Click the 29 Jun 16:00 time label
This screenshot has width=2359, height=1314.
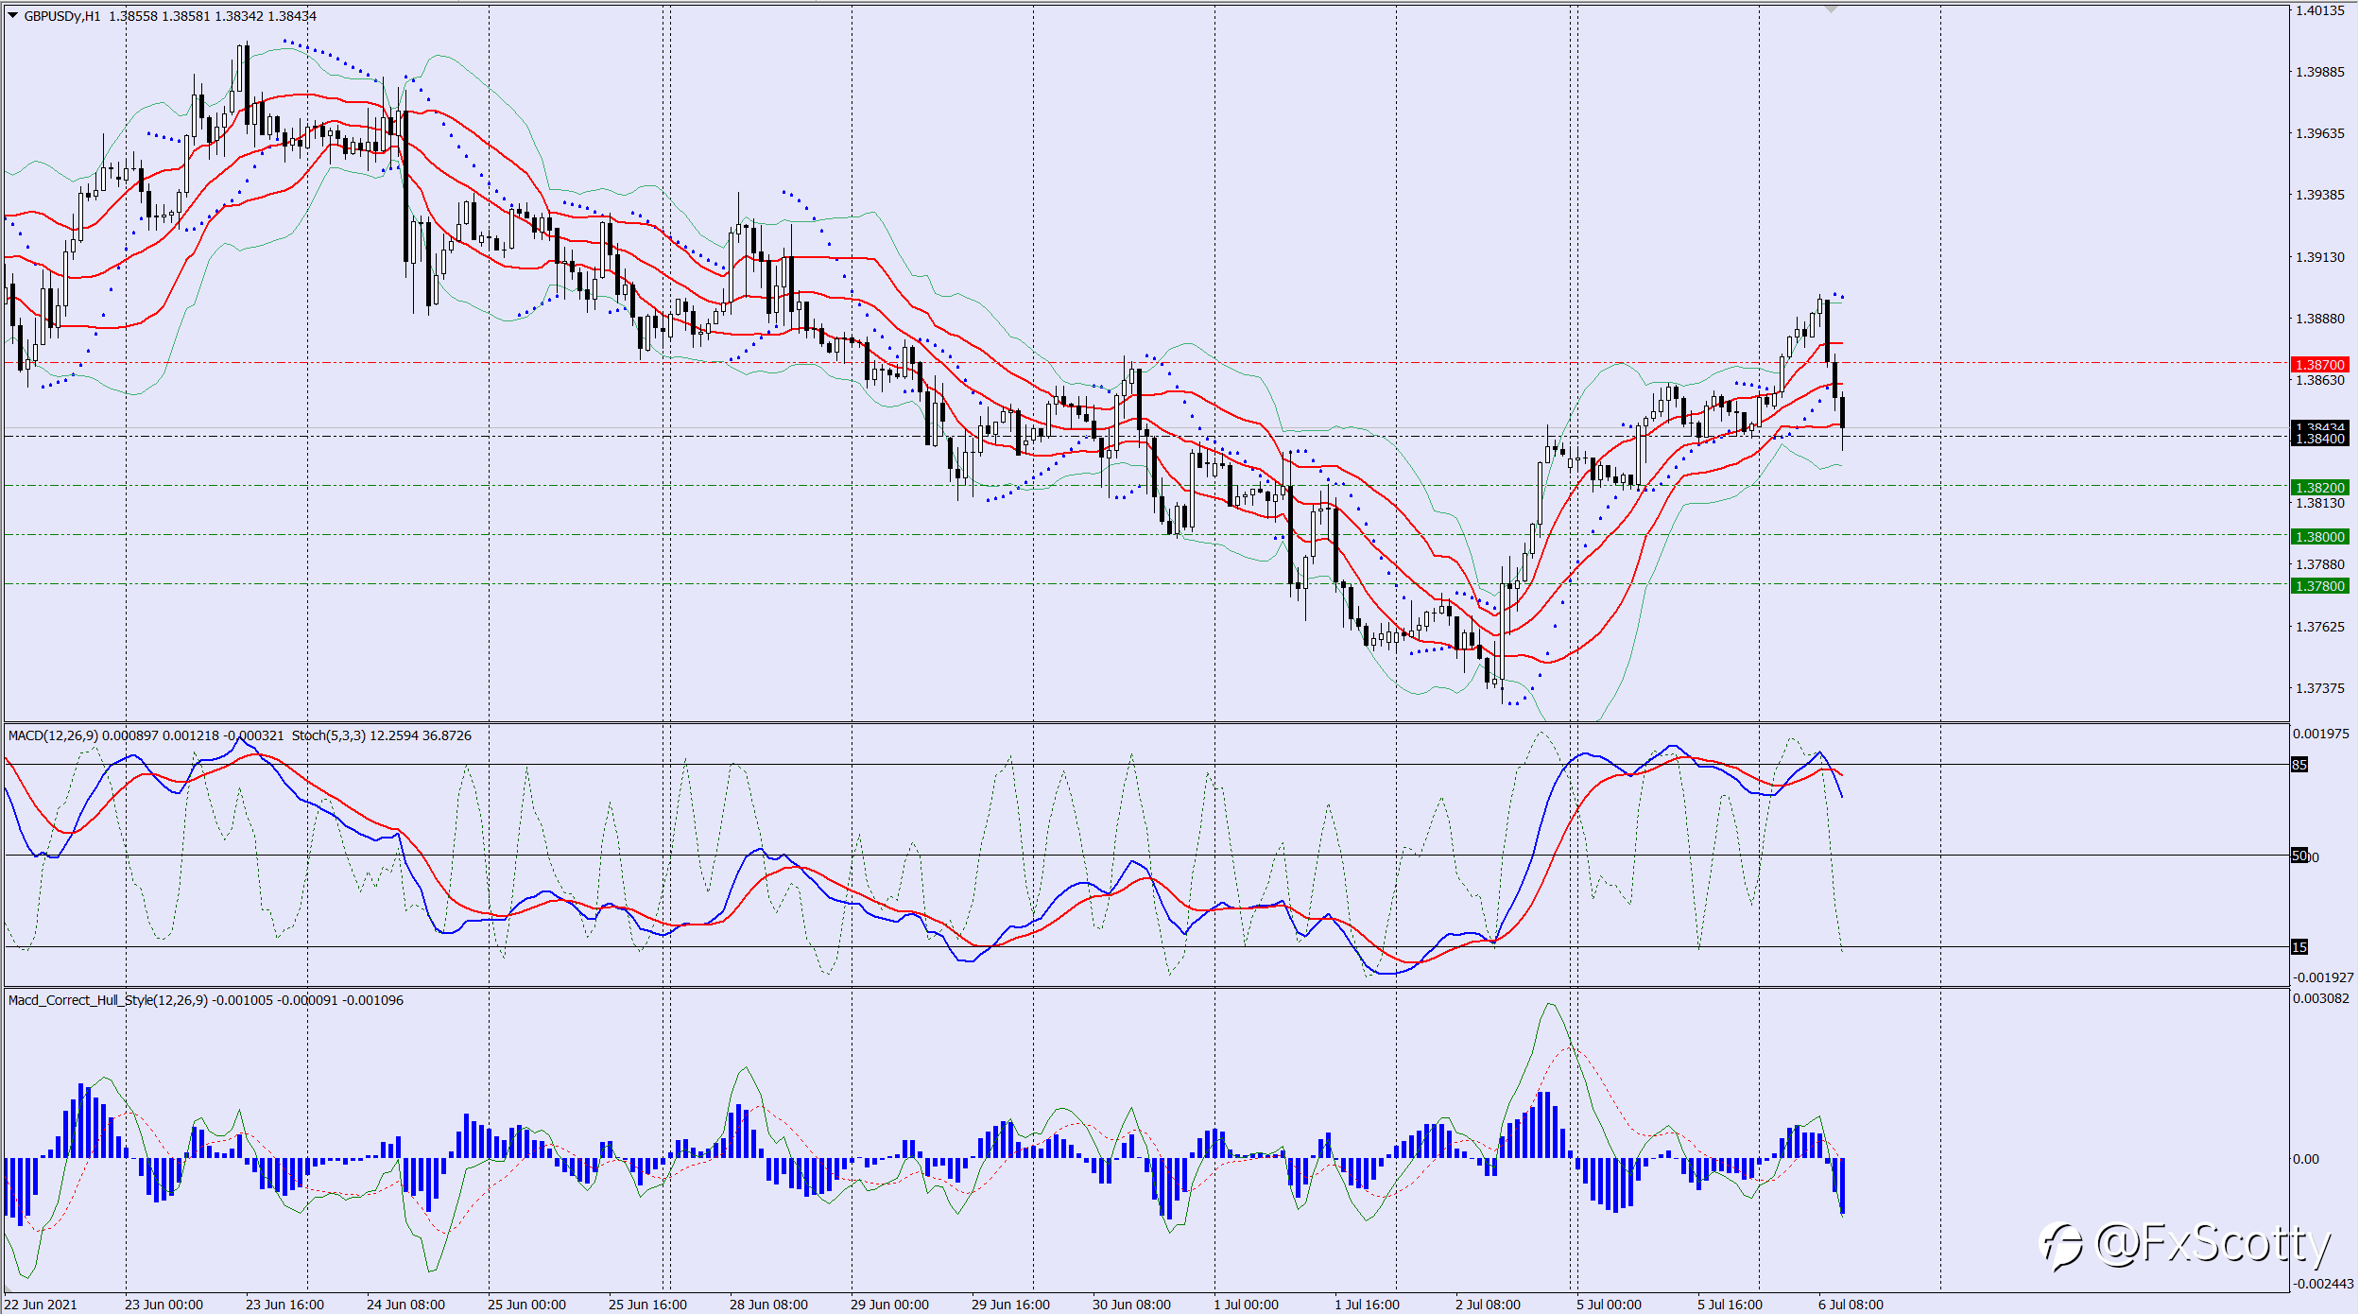pos(1010,1305)
